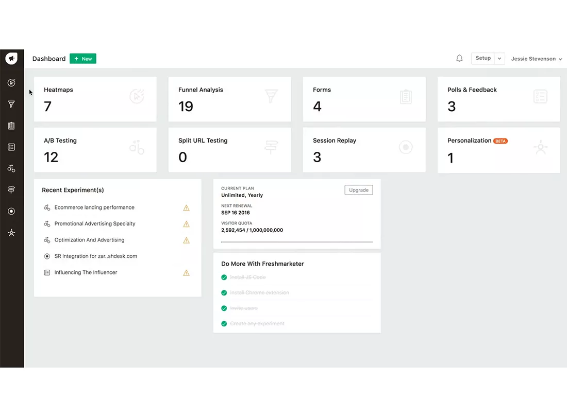The height and width of the screenshot is (417, 567).
Task: Open Jessie Stevenson account menu
Action: click(x=536, y=59)
